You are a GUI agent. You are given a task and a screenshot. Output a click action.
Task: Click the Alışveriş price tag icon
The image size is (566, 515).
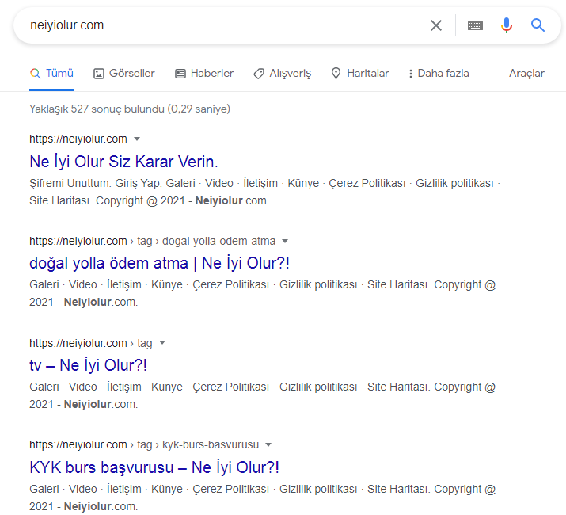click(259, 74)
